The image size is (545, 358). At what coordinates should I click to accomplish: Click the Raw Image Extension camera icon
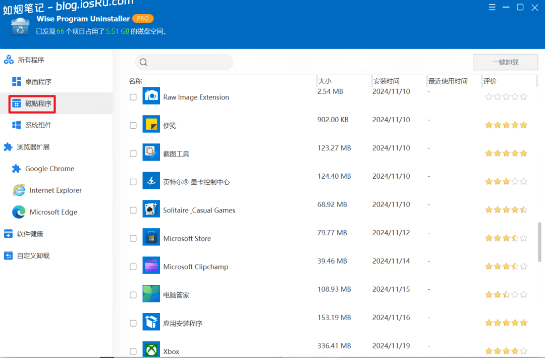click(x=151, y=96)
